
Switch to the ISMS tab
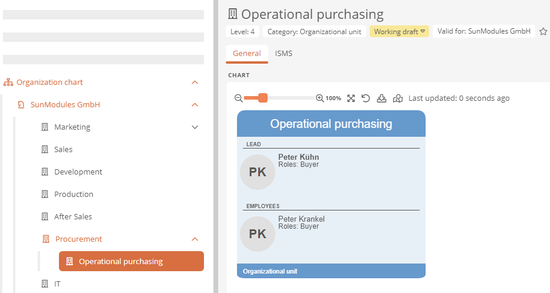[284, 53]
